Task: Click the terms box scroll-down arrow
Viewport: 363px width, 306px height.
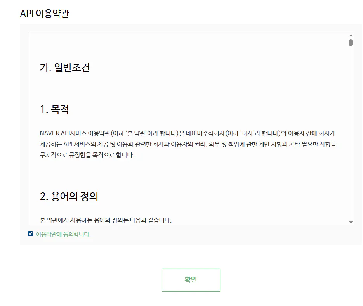Action: (351, 222)
